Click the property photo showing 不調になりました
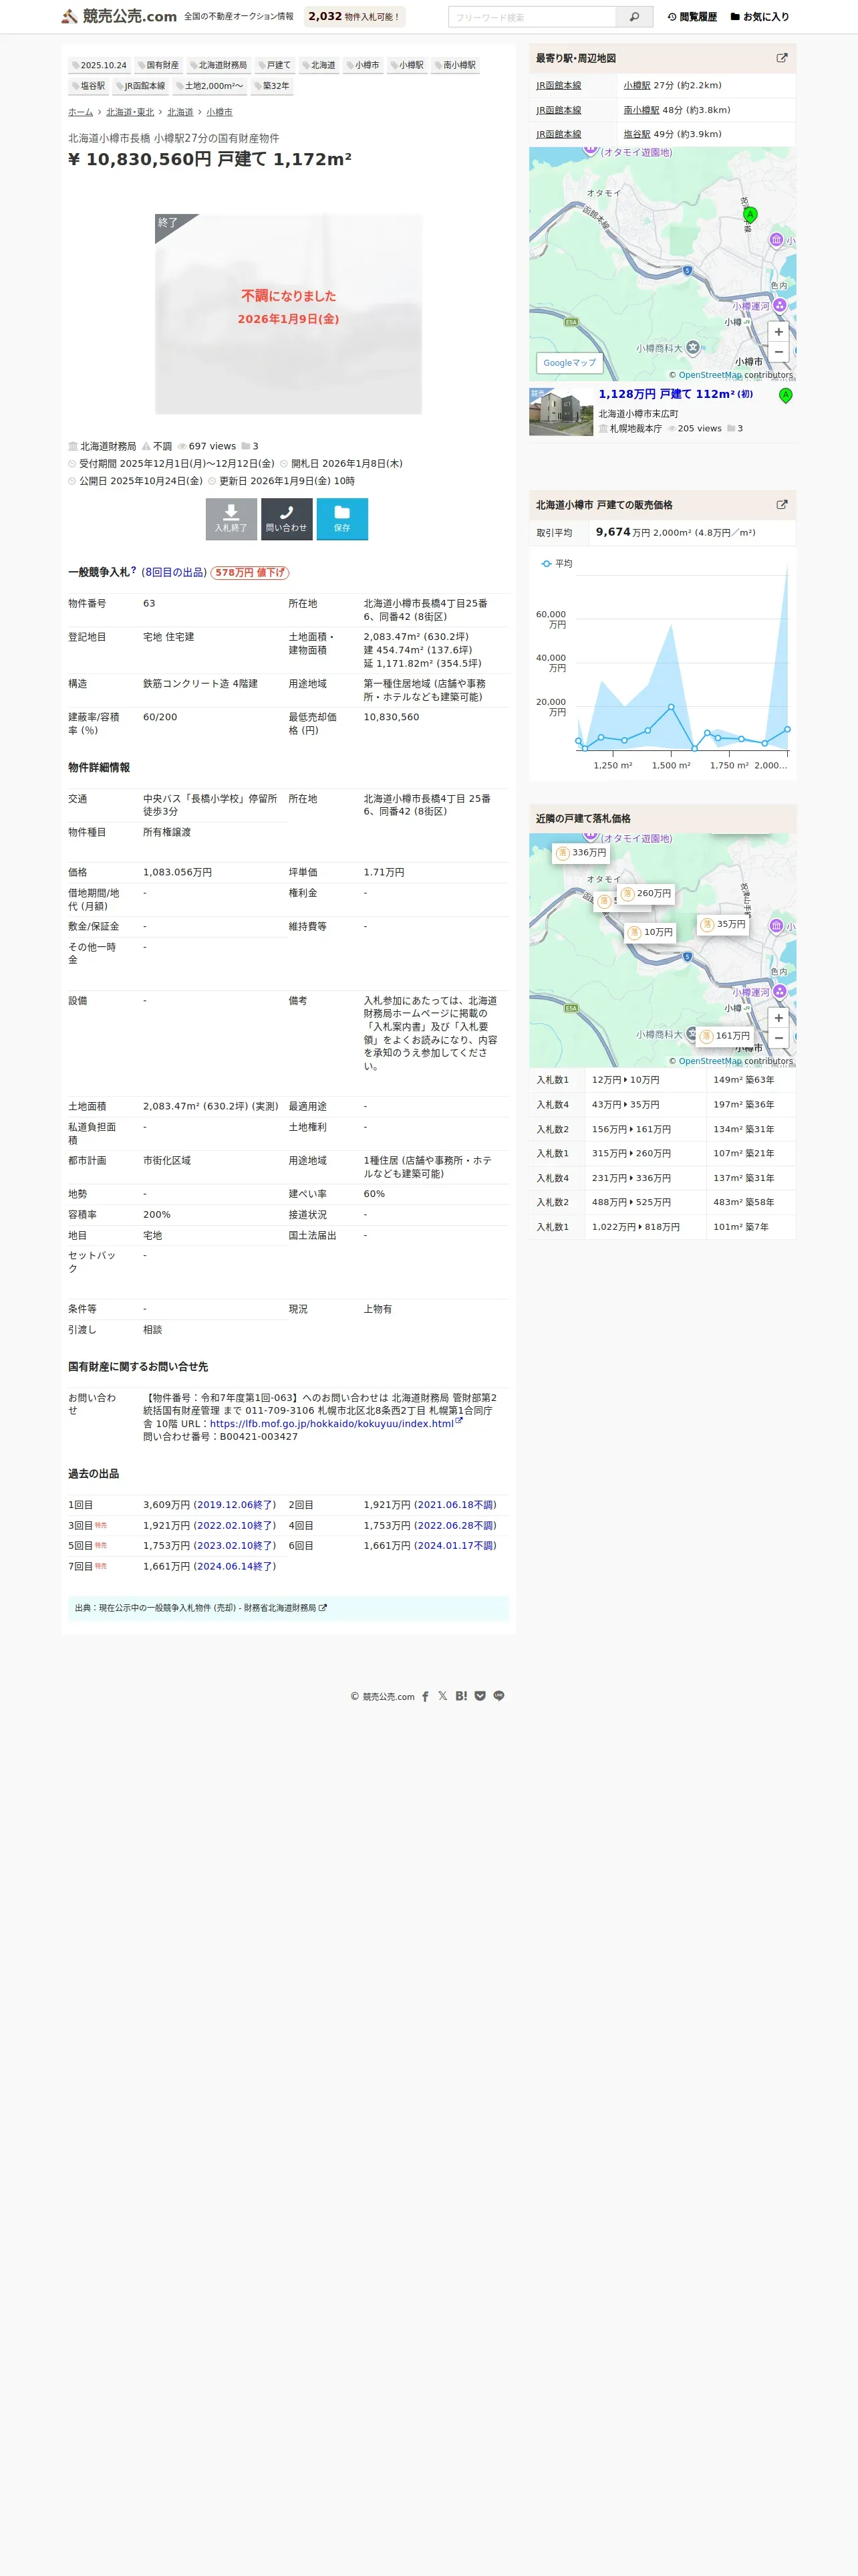Viewport: 858px width, 2576px height. (x=287, y=314)
